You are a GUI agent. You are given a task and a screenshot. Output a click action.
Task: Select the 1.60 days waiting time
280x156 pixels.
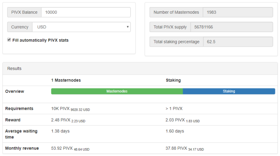pyautogui.click(x=175, y=131)
